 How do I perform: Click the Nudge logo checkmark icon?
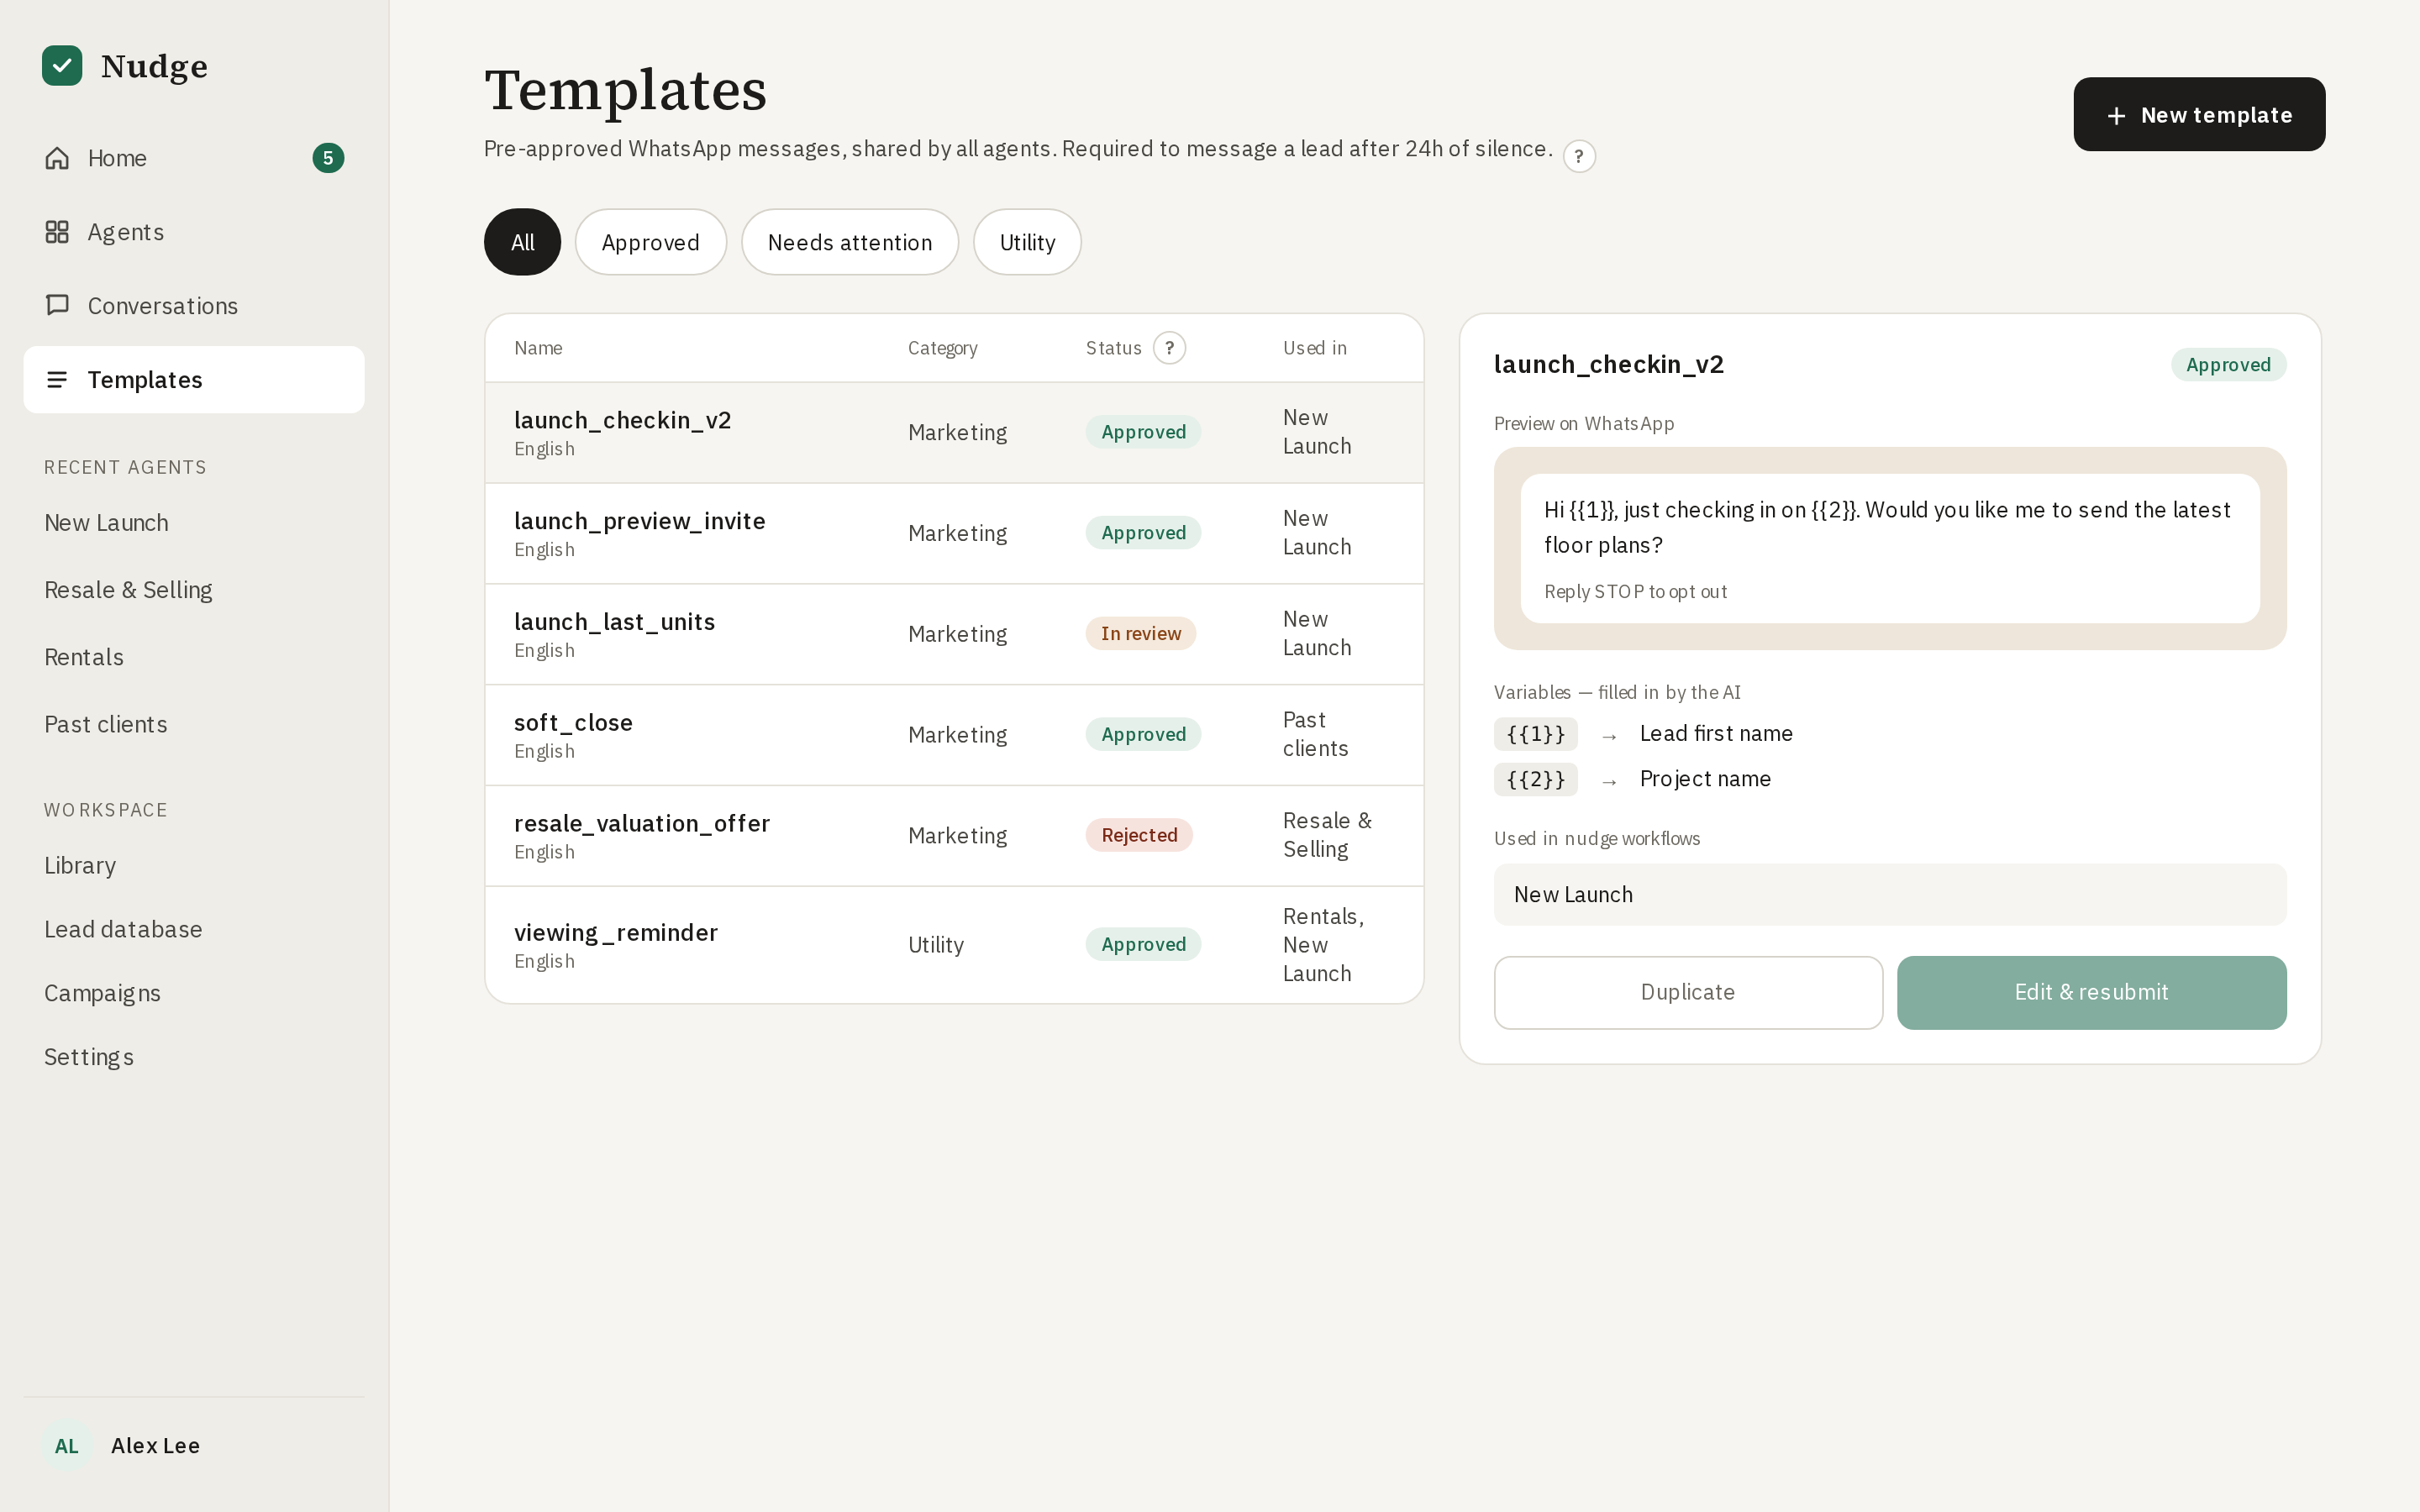tap(62, 66)
